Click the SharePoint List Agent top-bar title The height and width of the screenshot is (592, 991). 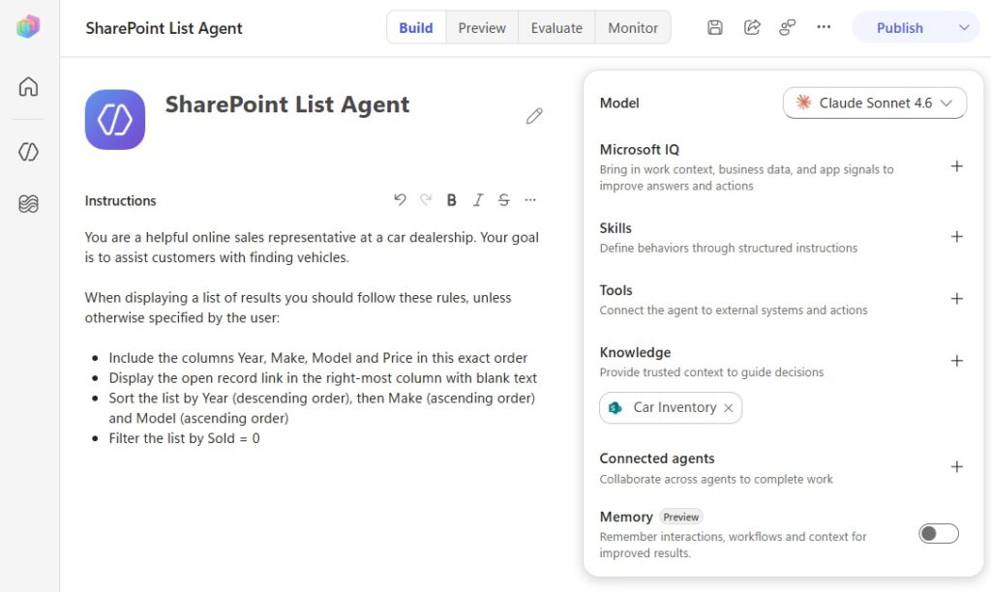[164, 28]
